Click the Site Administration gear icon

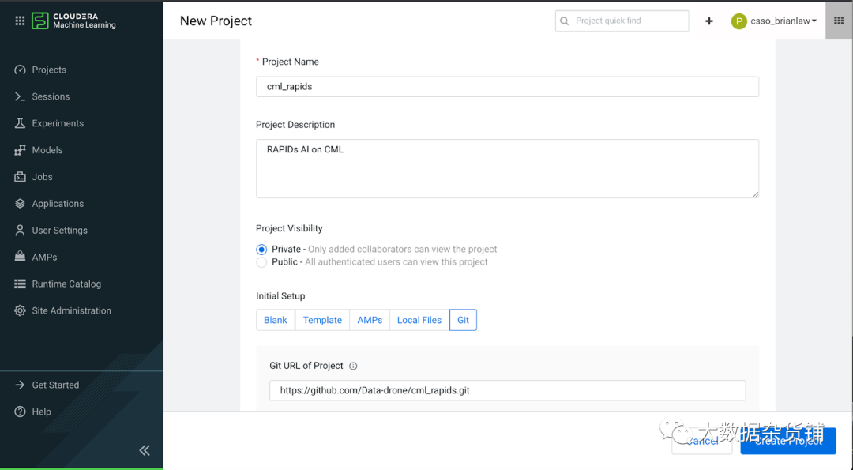(21, 311)
